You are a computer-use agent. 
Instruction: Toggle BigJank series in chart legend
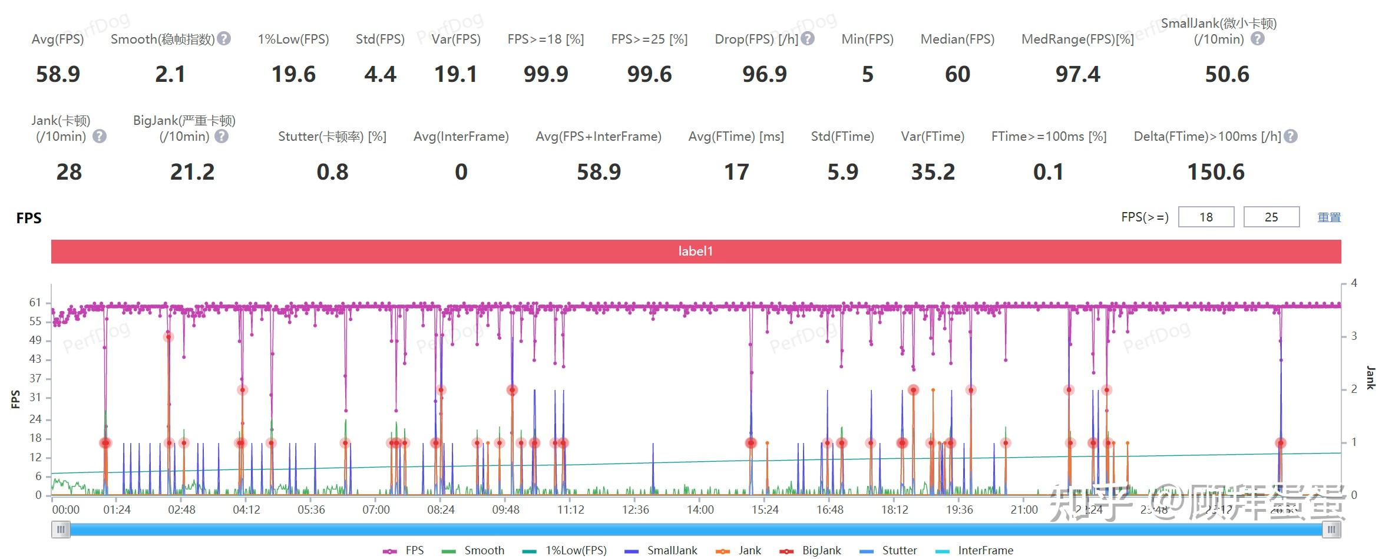tap(811, 550)
